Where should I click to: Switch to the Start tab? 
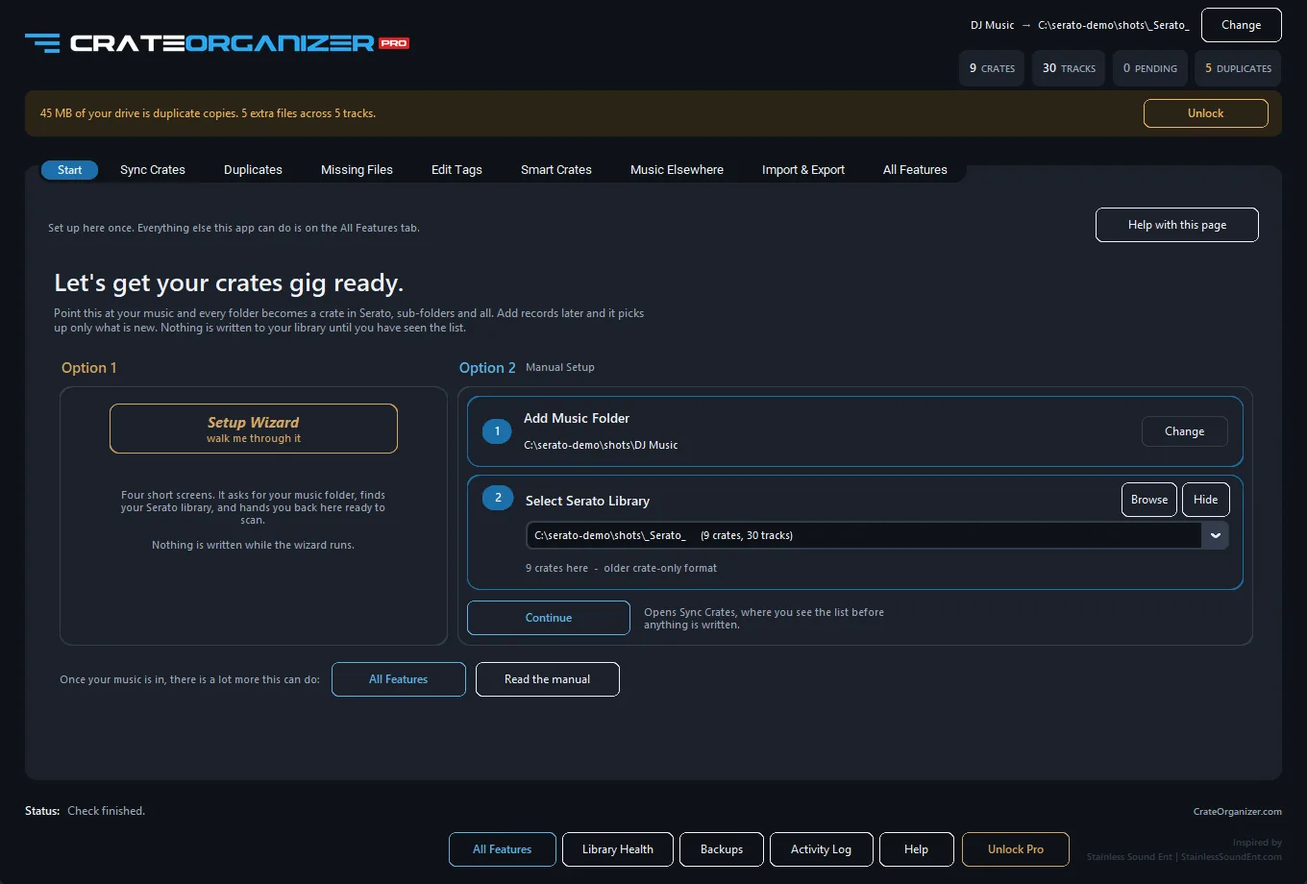[x=70, y=170]
